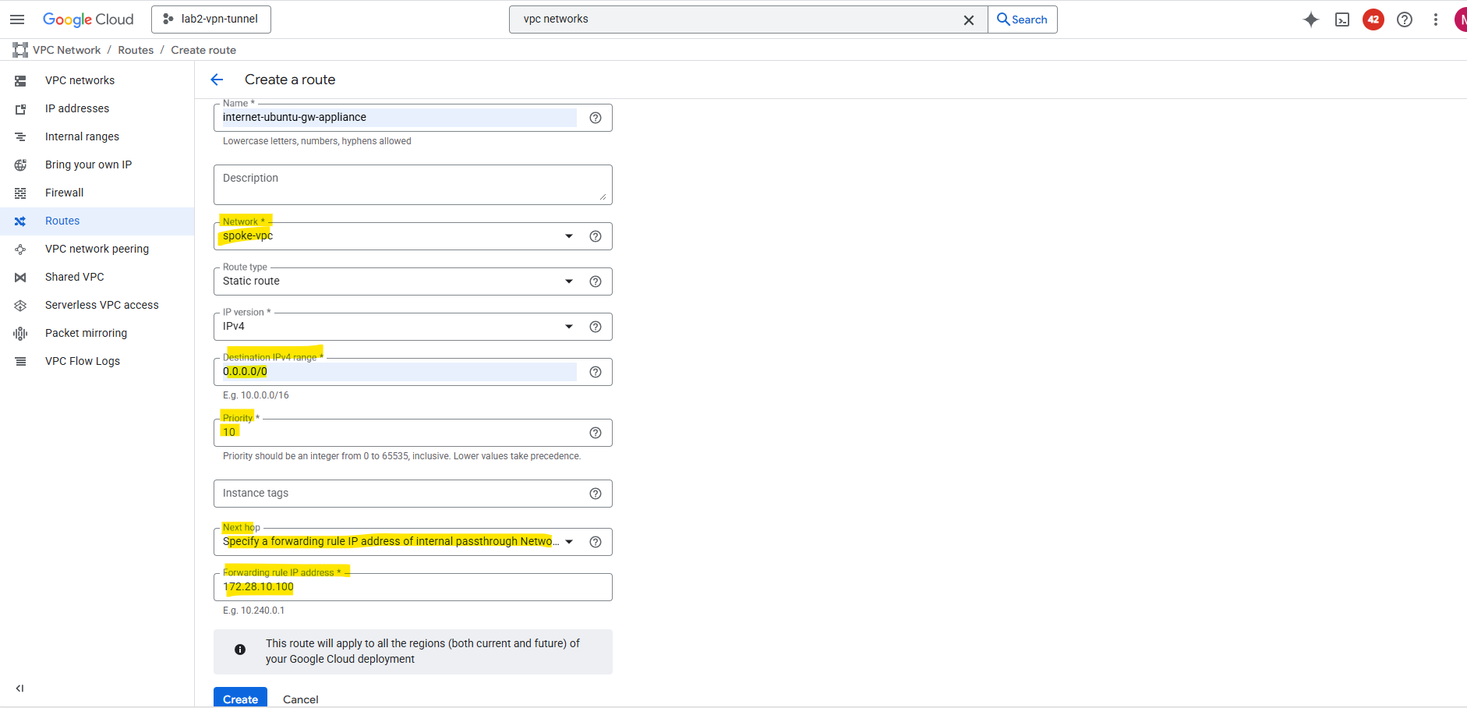Open the three-dot settings and utilities menu
This screenshot has width=1467, height=708.
[x=1436, y=20]
